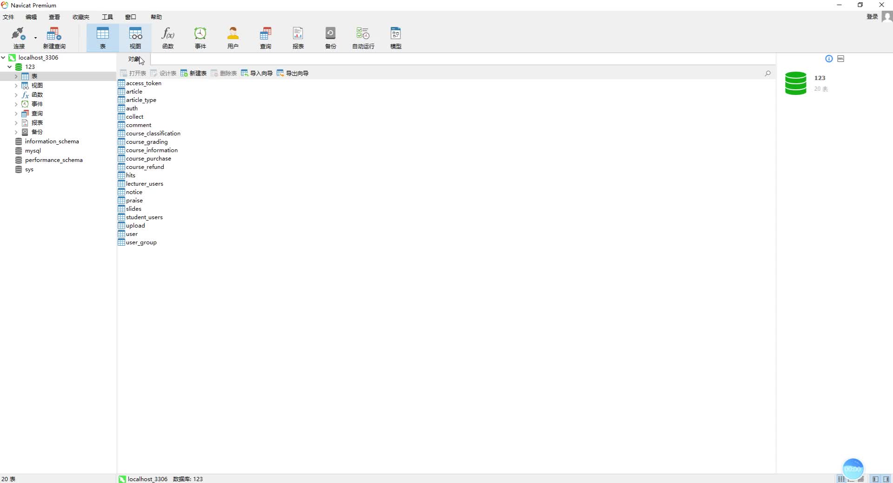Image resolution: width=893 pixels, height=483 pixels.
Task: Click the New Query (新建查询) toolbar icon
Action: 54,38
